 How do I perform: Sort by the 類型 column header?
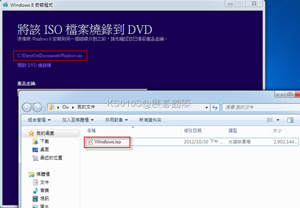pos(233,131)
